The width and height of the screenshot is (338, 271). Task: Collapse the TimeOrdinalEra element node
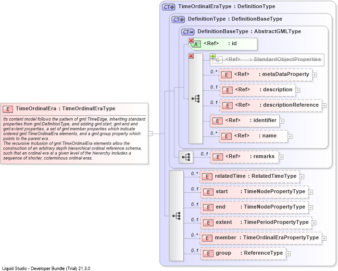coord(150,134)
